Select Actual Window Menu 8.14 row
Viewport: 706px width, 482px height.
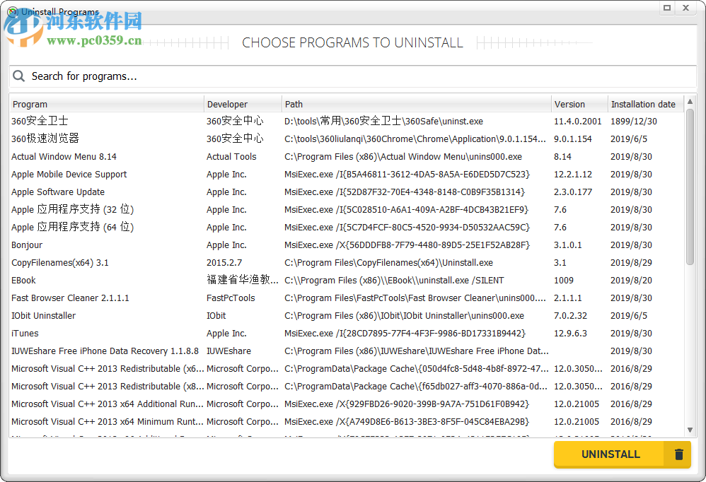click(64, 157)
